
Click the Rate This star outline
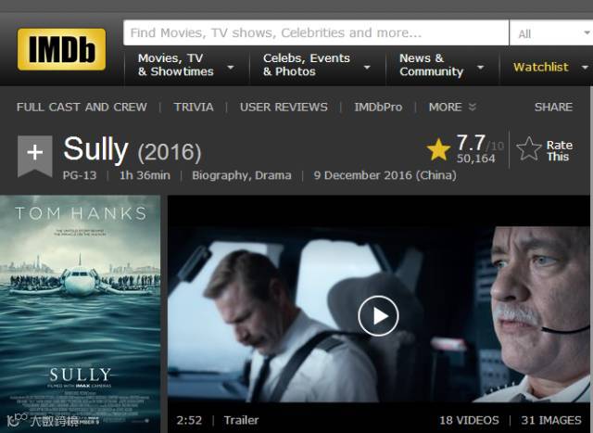(529, 148)
